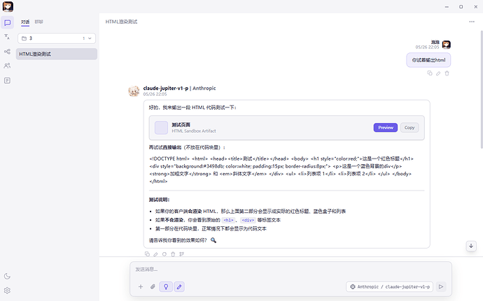This screenshot has width=483, height=301.
Task: Click the plus icon in message box
Action: tap(141, 286)
